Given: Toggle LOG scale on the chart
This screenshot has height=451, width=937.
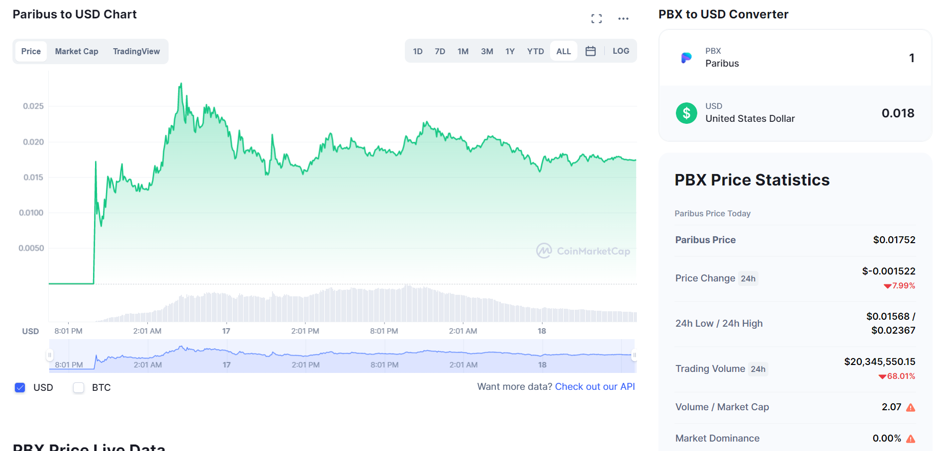Looking at the screenshot, I should coord(621,51).
